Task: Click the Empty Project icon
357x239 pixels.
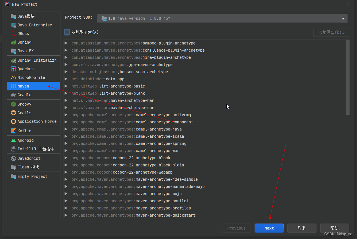Action: (13, 176)
